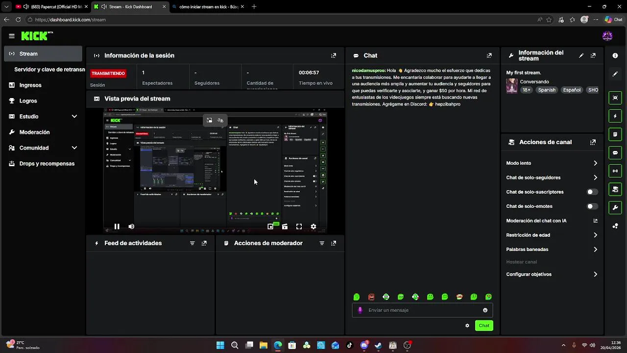Click the Conversando category thumbnail
The height and width of the screenshot is (353, 627).
tap(512, 86)
